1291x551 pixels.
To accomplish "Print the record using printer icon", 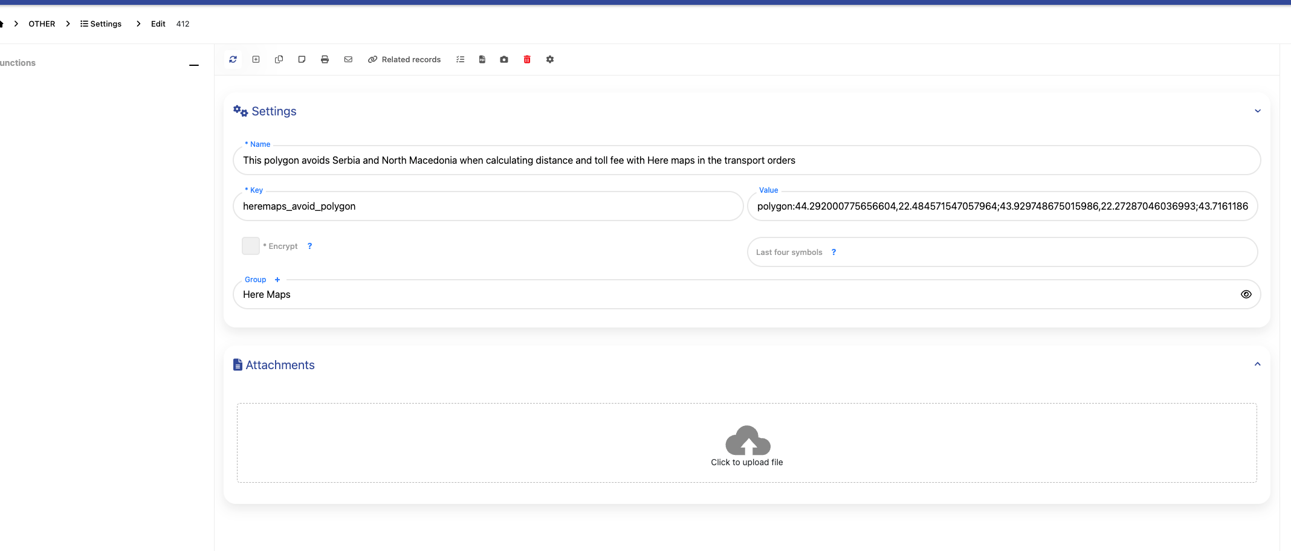I will click(x=325, y=59).
